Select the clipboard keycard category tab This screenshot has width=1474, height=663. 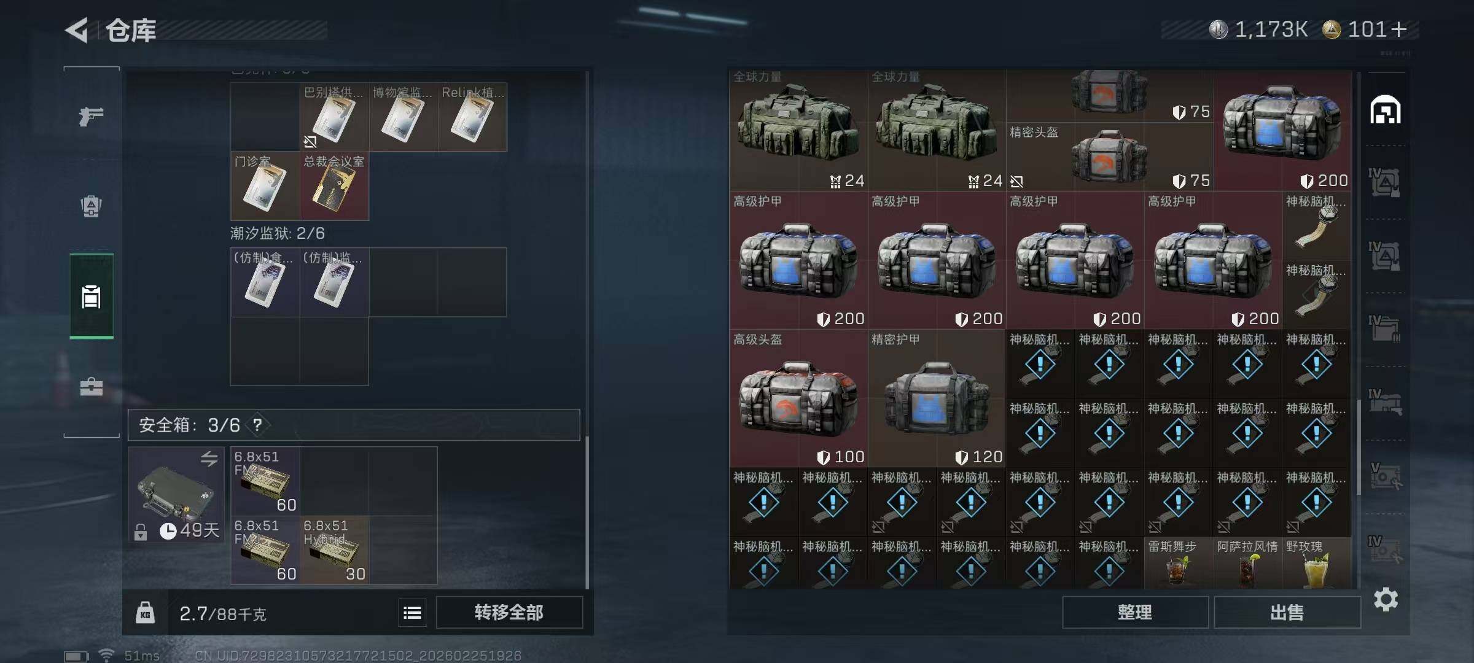[x=92, y=297]
